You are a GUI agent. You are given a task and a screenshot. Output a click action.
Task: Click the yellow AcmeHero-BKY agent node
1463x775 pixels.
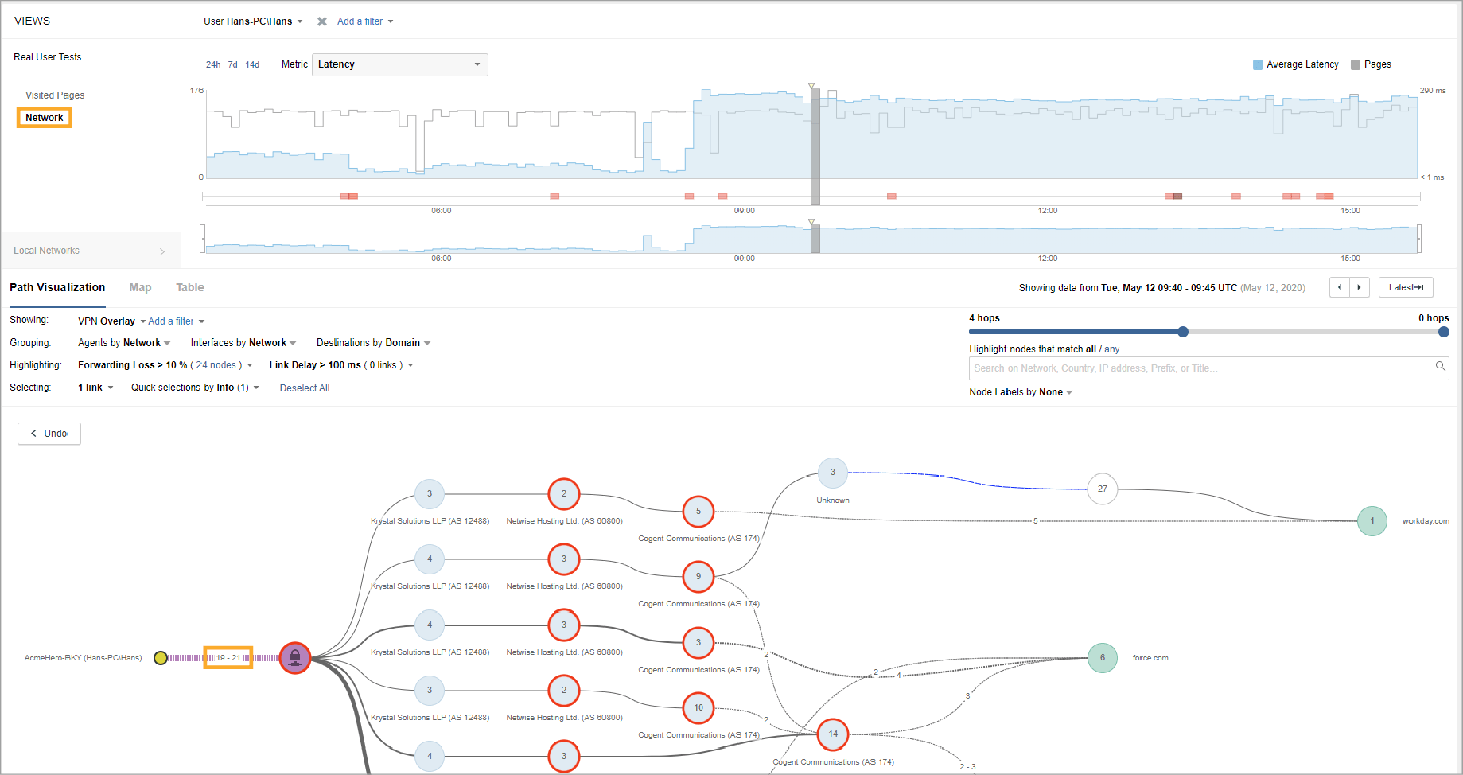point(161,658)
